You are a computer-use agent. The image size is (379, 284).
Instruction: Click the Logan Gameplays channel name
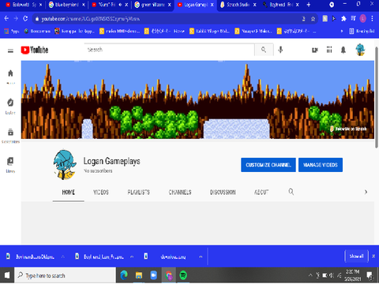point(112,161)
